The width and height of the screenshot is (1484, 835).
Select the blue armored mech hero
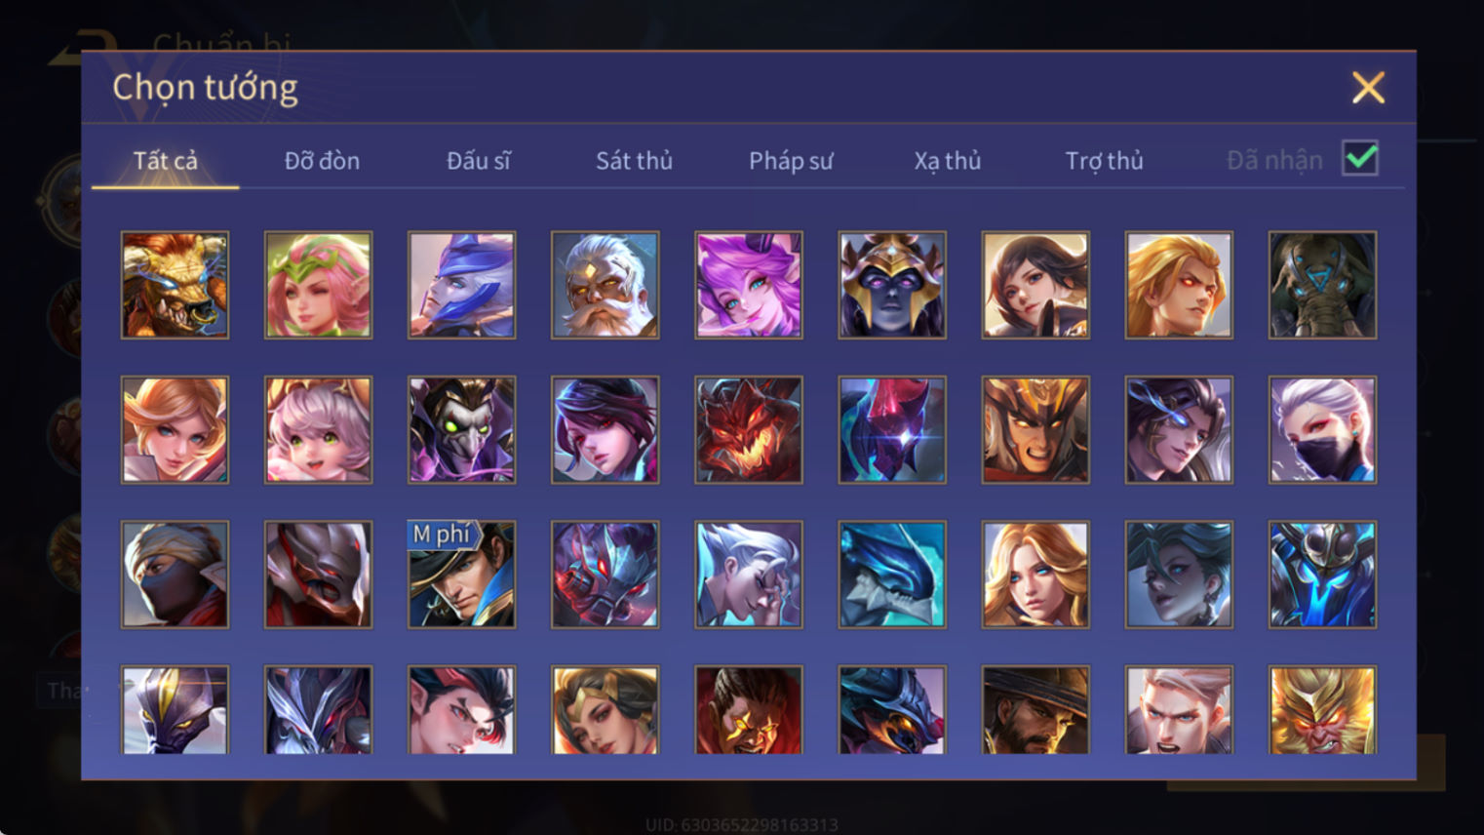pyautogui.click(x=1322, y=574)
